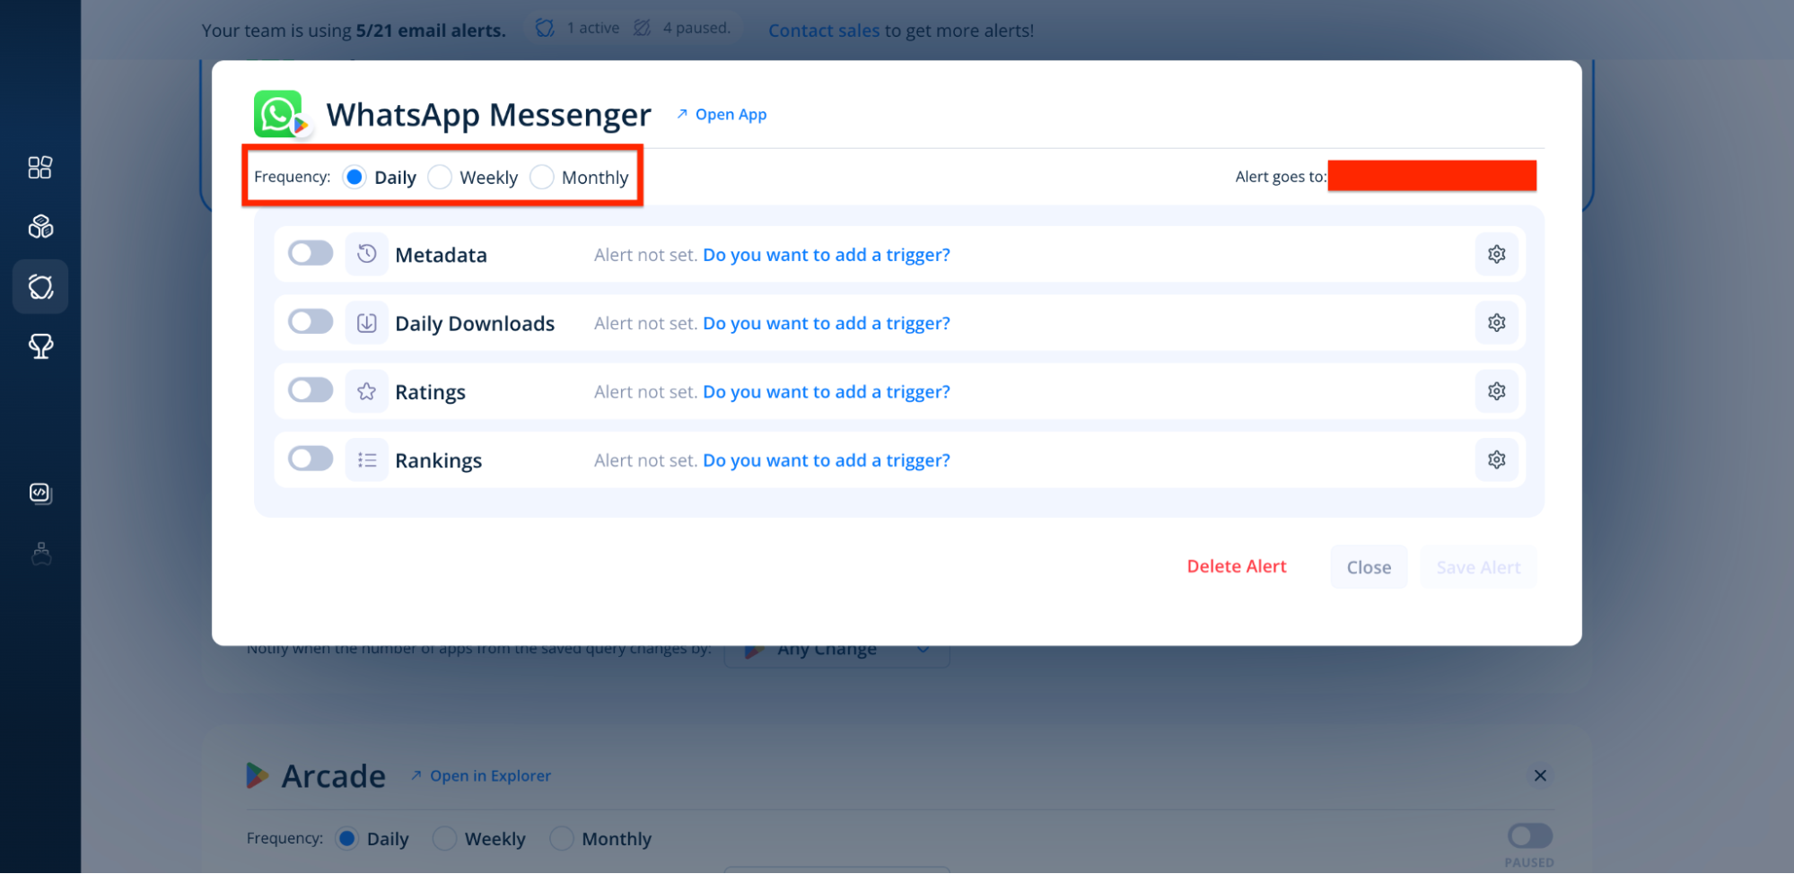
Task: Turn on the Ratings alert toggle
Action: pyautogui.click(x=311, y=390)
